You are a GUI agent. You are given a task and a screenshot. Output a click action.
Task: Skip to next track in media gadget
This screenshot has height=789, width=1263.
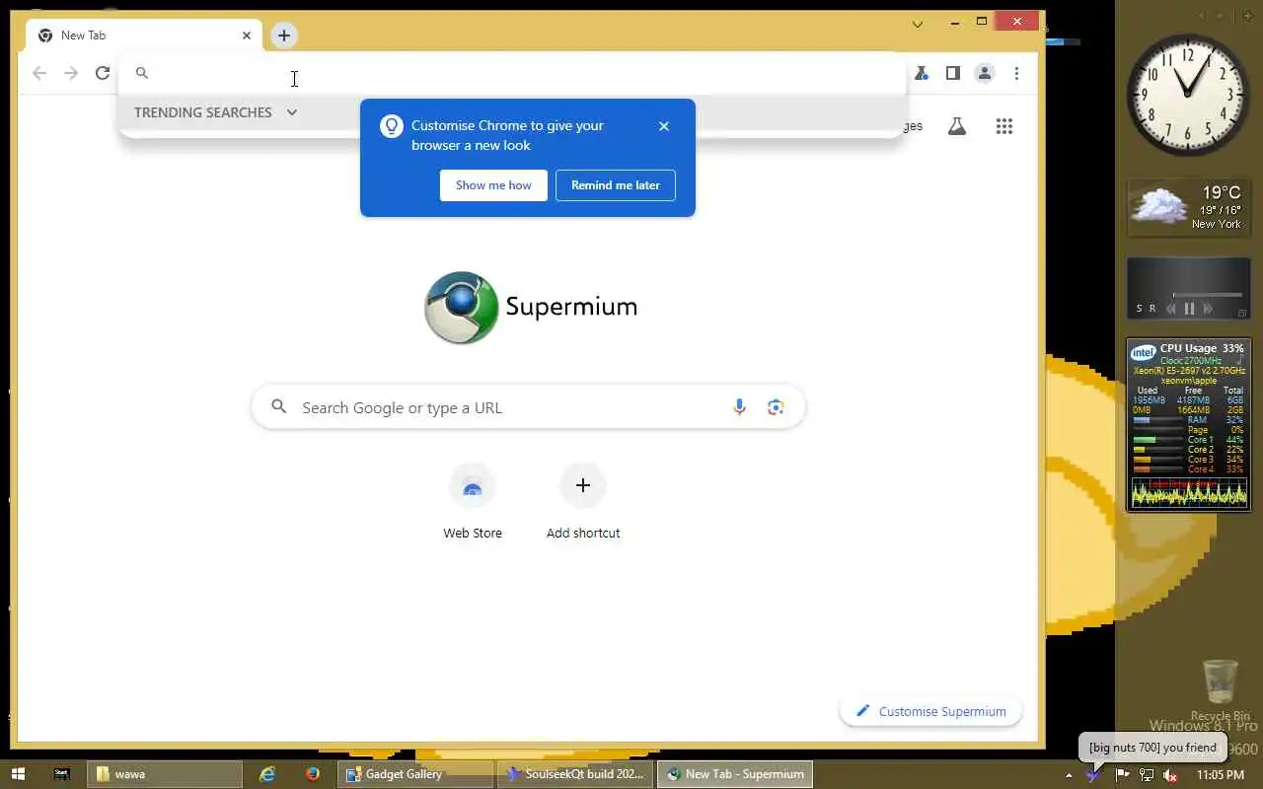1207,309
